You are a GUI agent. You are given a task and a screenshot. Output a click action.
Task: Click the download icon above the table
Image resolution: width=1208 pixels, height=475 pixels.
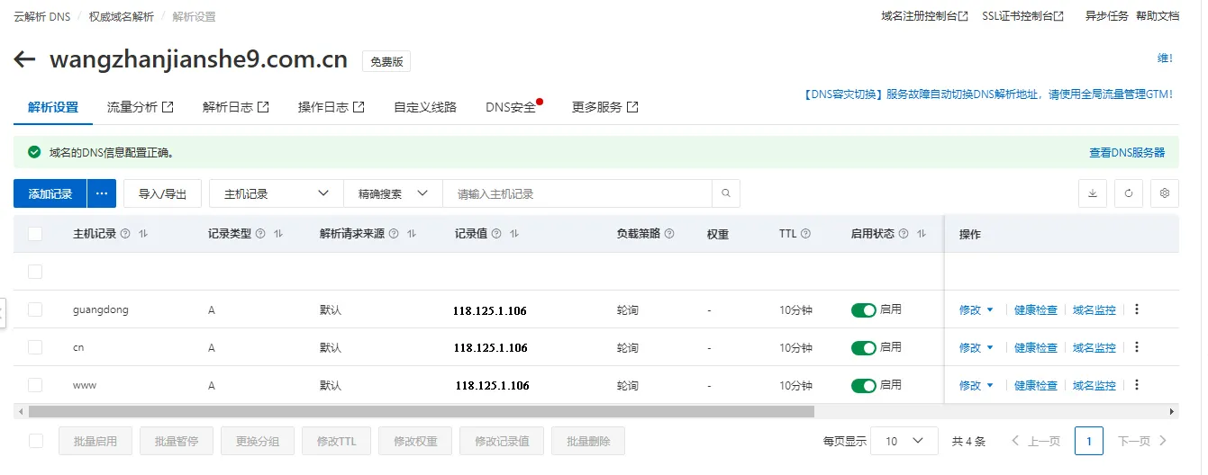1093,193
